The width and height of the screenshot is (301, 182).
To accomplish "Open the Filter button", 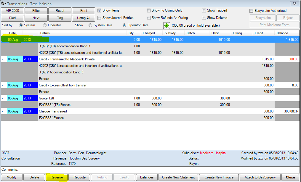I will [36, 11].
